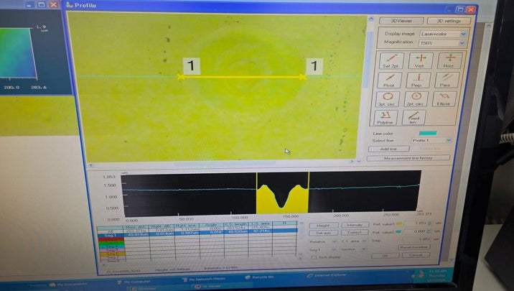514x291 pixels.
Task: Click the Height button
Action: tap(323, 226)
